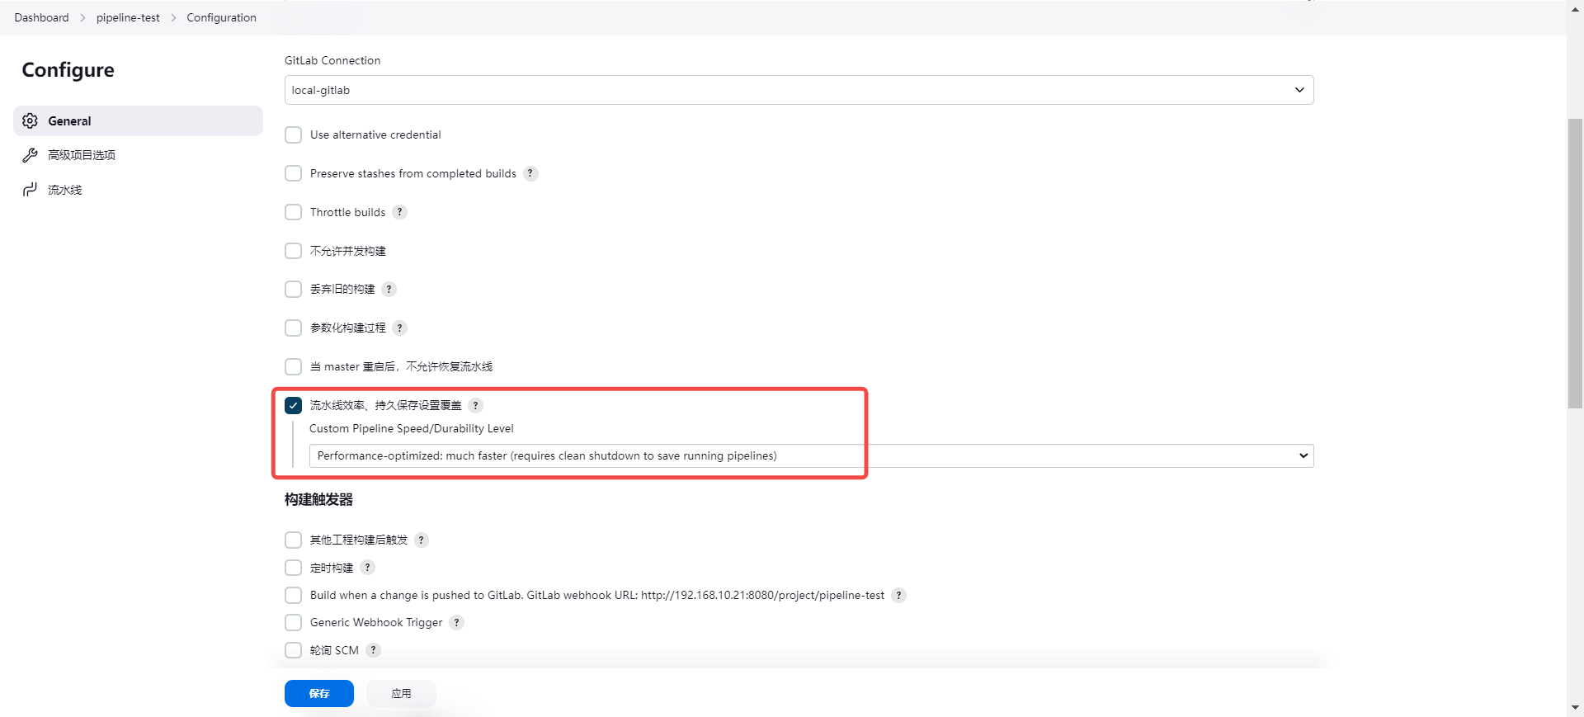Tick the 定时构建 checkbox
The height and width of the screenshot is (717, 1584).
(293, 568)
